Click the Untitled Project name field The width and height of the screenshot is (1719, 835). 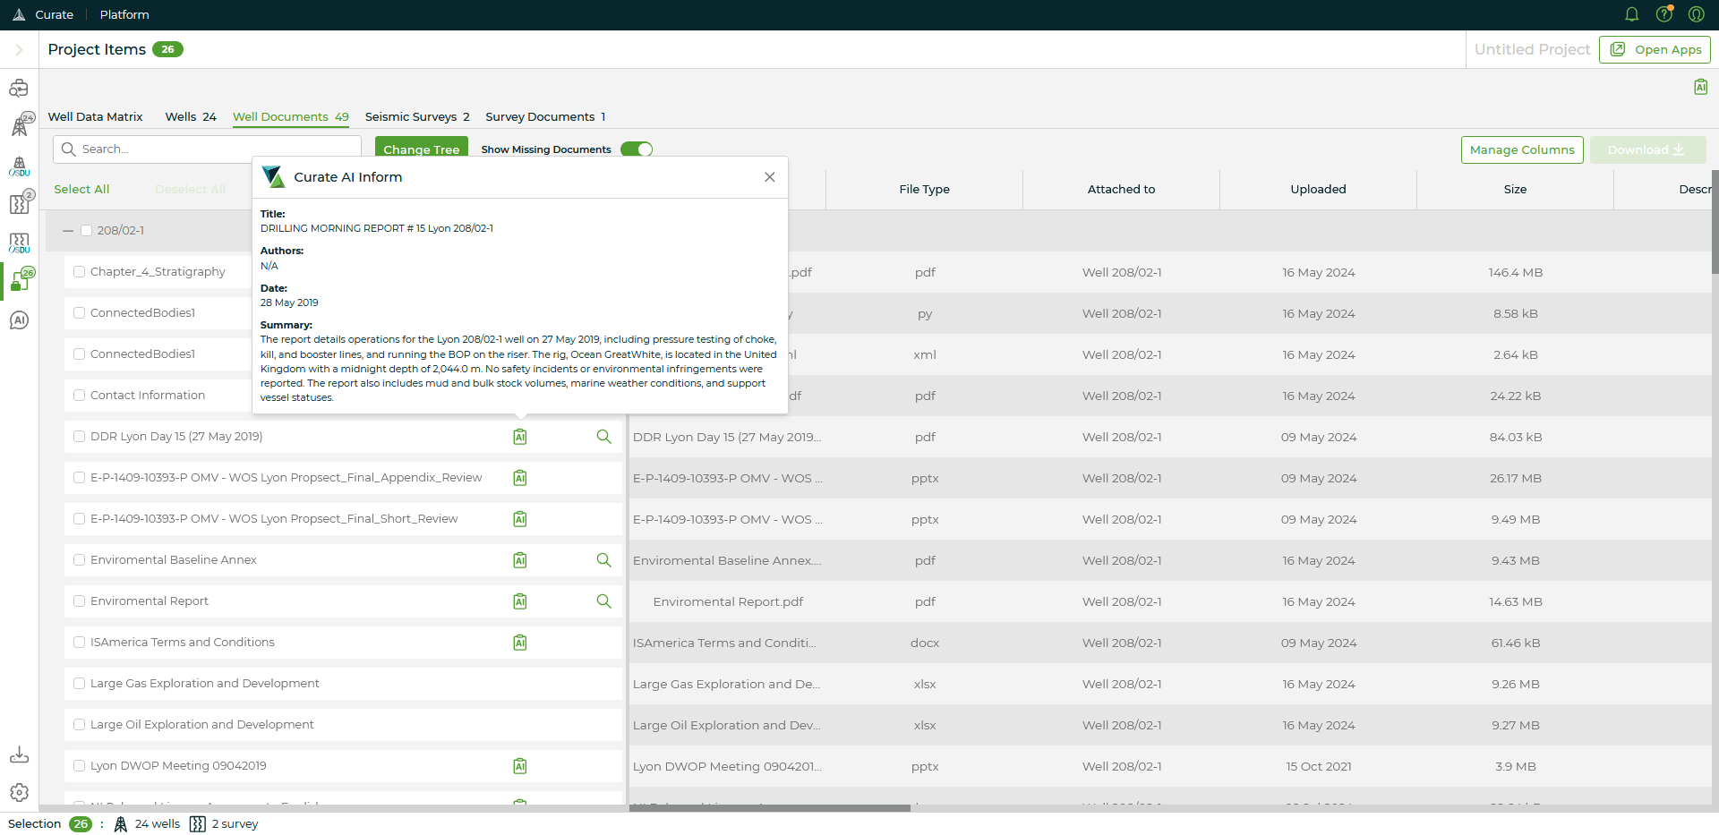click(x=1532, y=49)
